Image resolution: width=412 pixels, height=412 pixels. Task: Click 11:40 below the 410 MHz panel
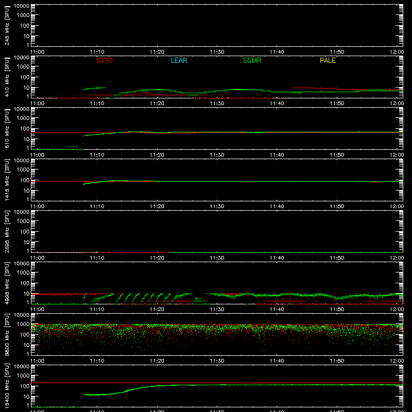[x=277, y=104]
